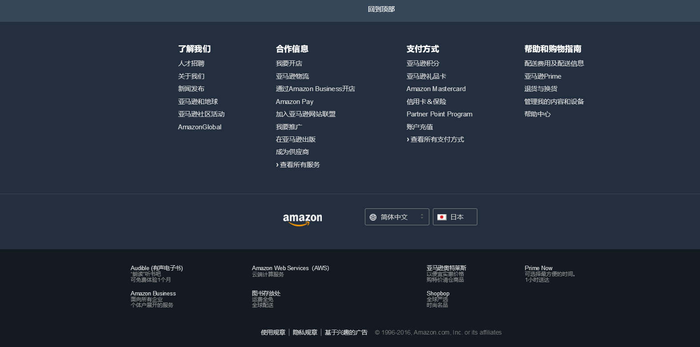Open the AmazonGlobal link
The width and height of the screenshot is (700, 347).
(200, 127)
